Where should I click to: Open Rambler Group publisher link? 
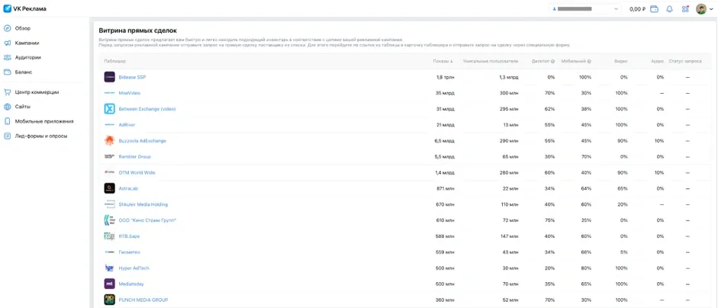134,157
